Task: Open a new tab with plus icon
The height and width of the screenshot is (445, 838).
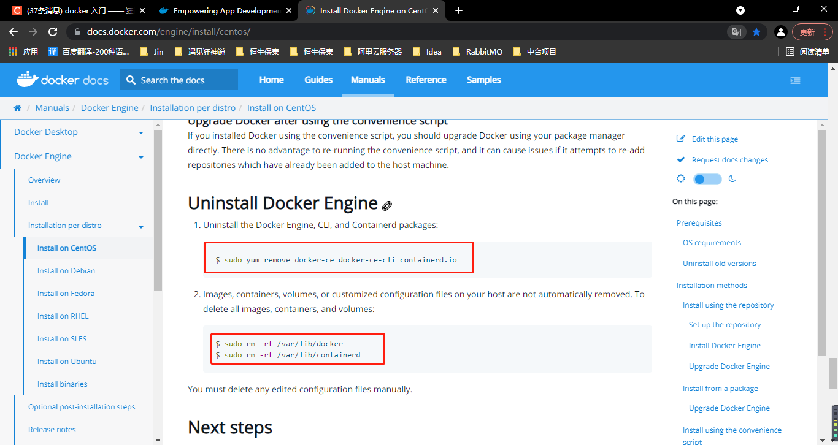Action: click(459, 10)
